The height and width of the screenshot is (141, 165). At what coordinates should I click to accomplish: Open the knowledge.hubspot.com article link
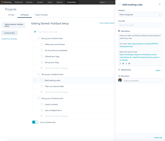pyautogui.click(x=139, y=57)
